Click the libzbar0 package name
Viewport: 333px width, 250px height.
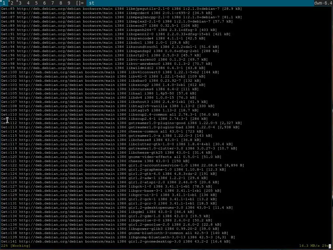(138, 81)
